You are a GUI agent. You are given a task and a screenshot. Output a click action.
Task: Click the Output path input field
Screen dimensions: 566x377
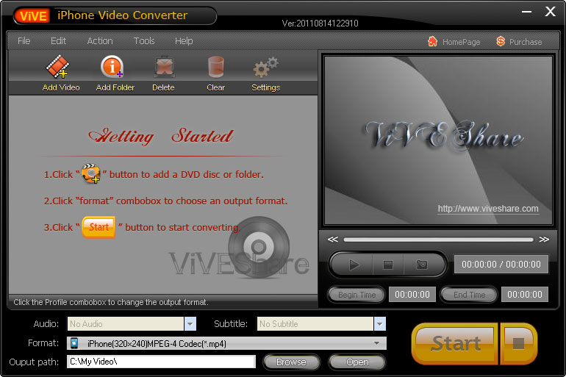point(162,362)
